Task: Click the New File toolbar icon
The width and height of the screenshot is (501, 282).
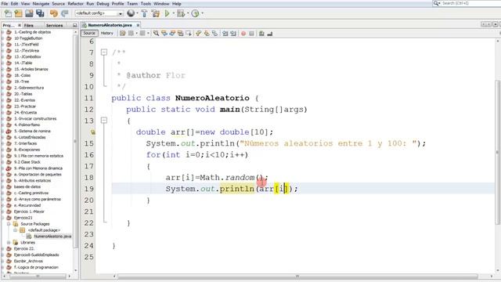Action: click(8, 13)
